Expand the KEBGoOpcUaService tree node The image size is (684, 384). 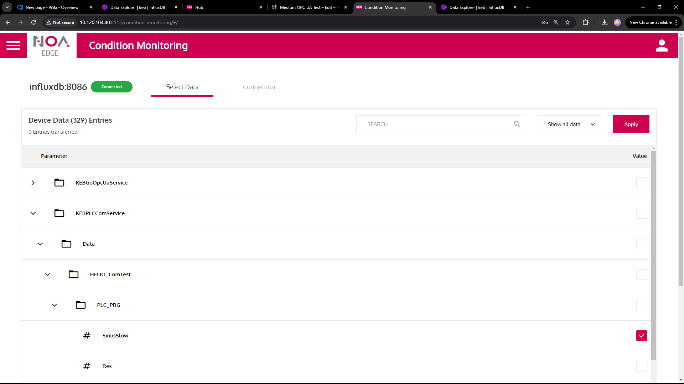[33, 183]
